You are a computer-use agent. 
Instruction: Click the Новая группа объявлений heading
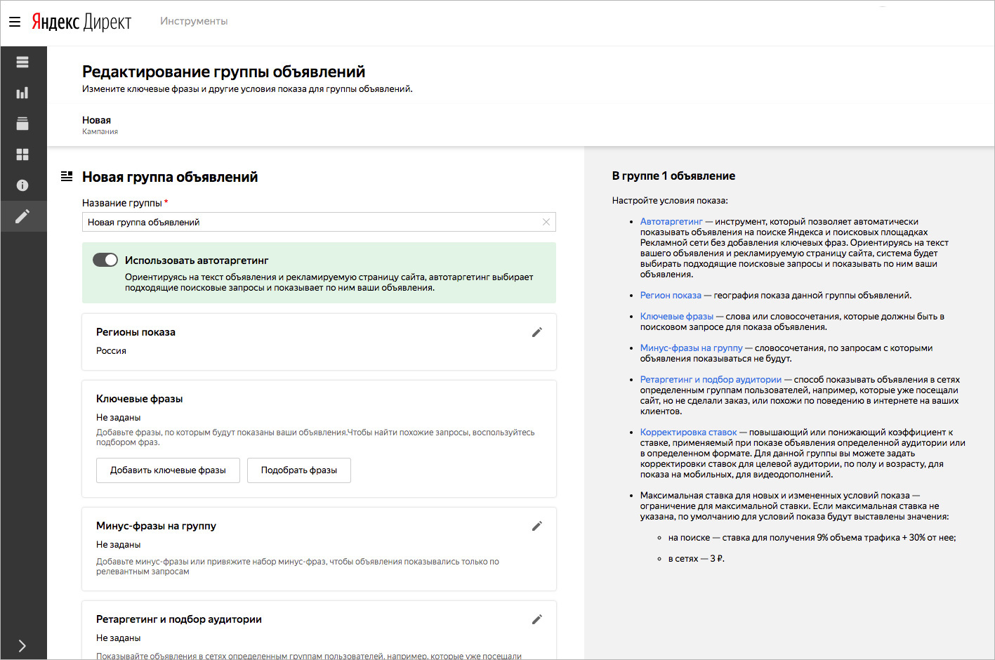[x=170, y=177]
